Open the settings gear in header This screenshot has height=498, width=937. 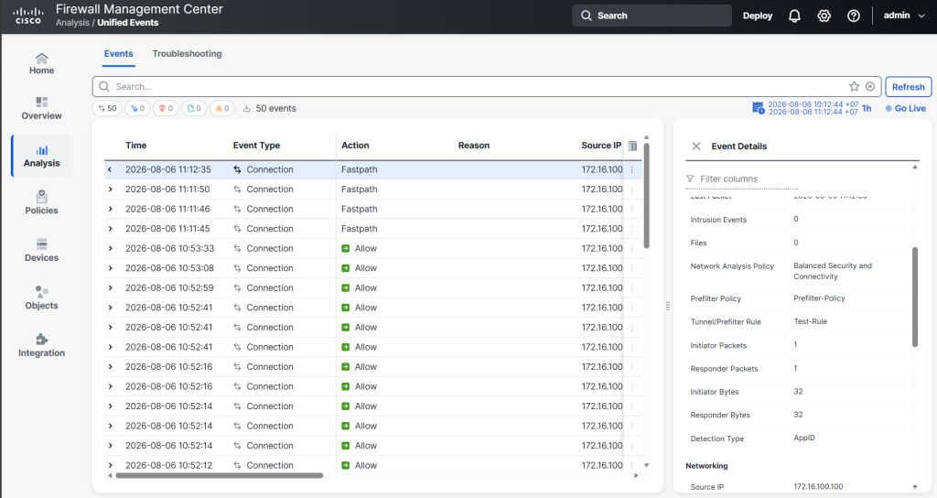tap(824, 16)
